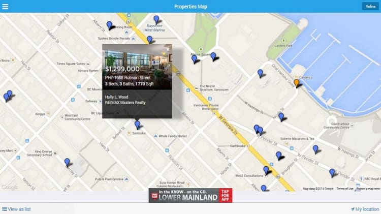Click the PH7-1688 Robson Street address
This screenshot has height=214, width=381.
coord(128,78)
